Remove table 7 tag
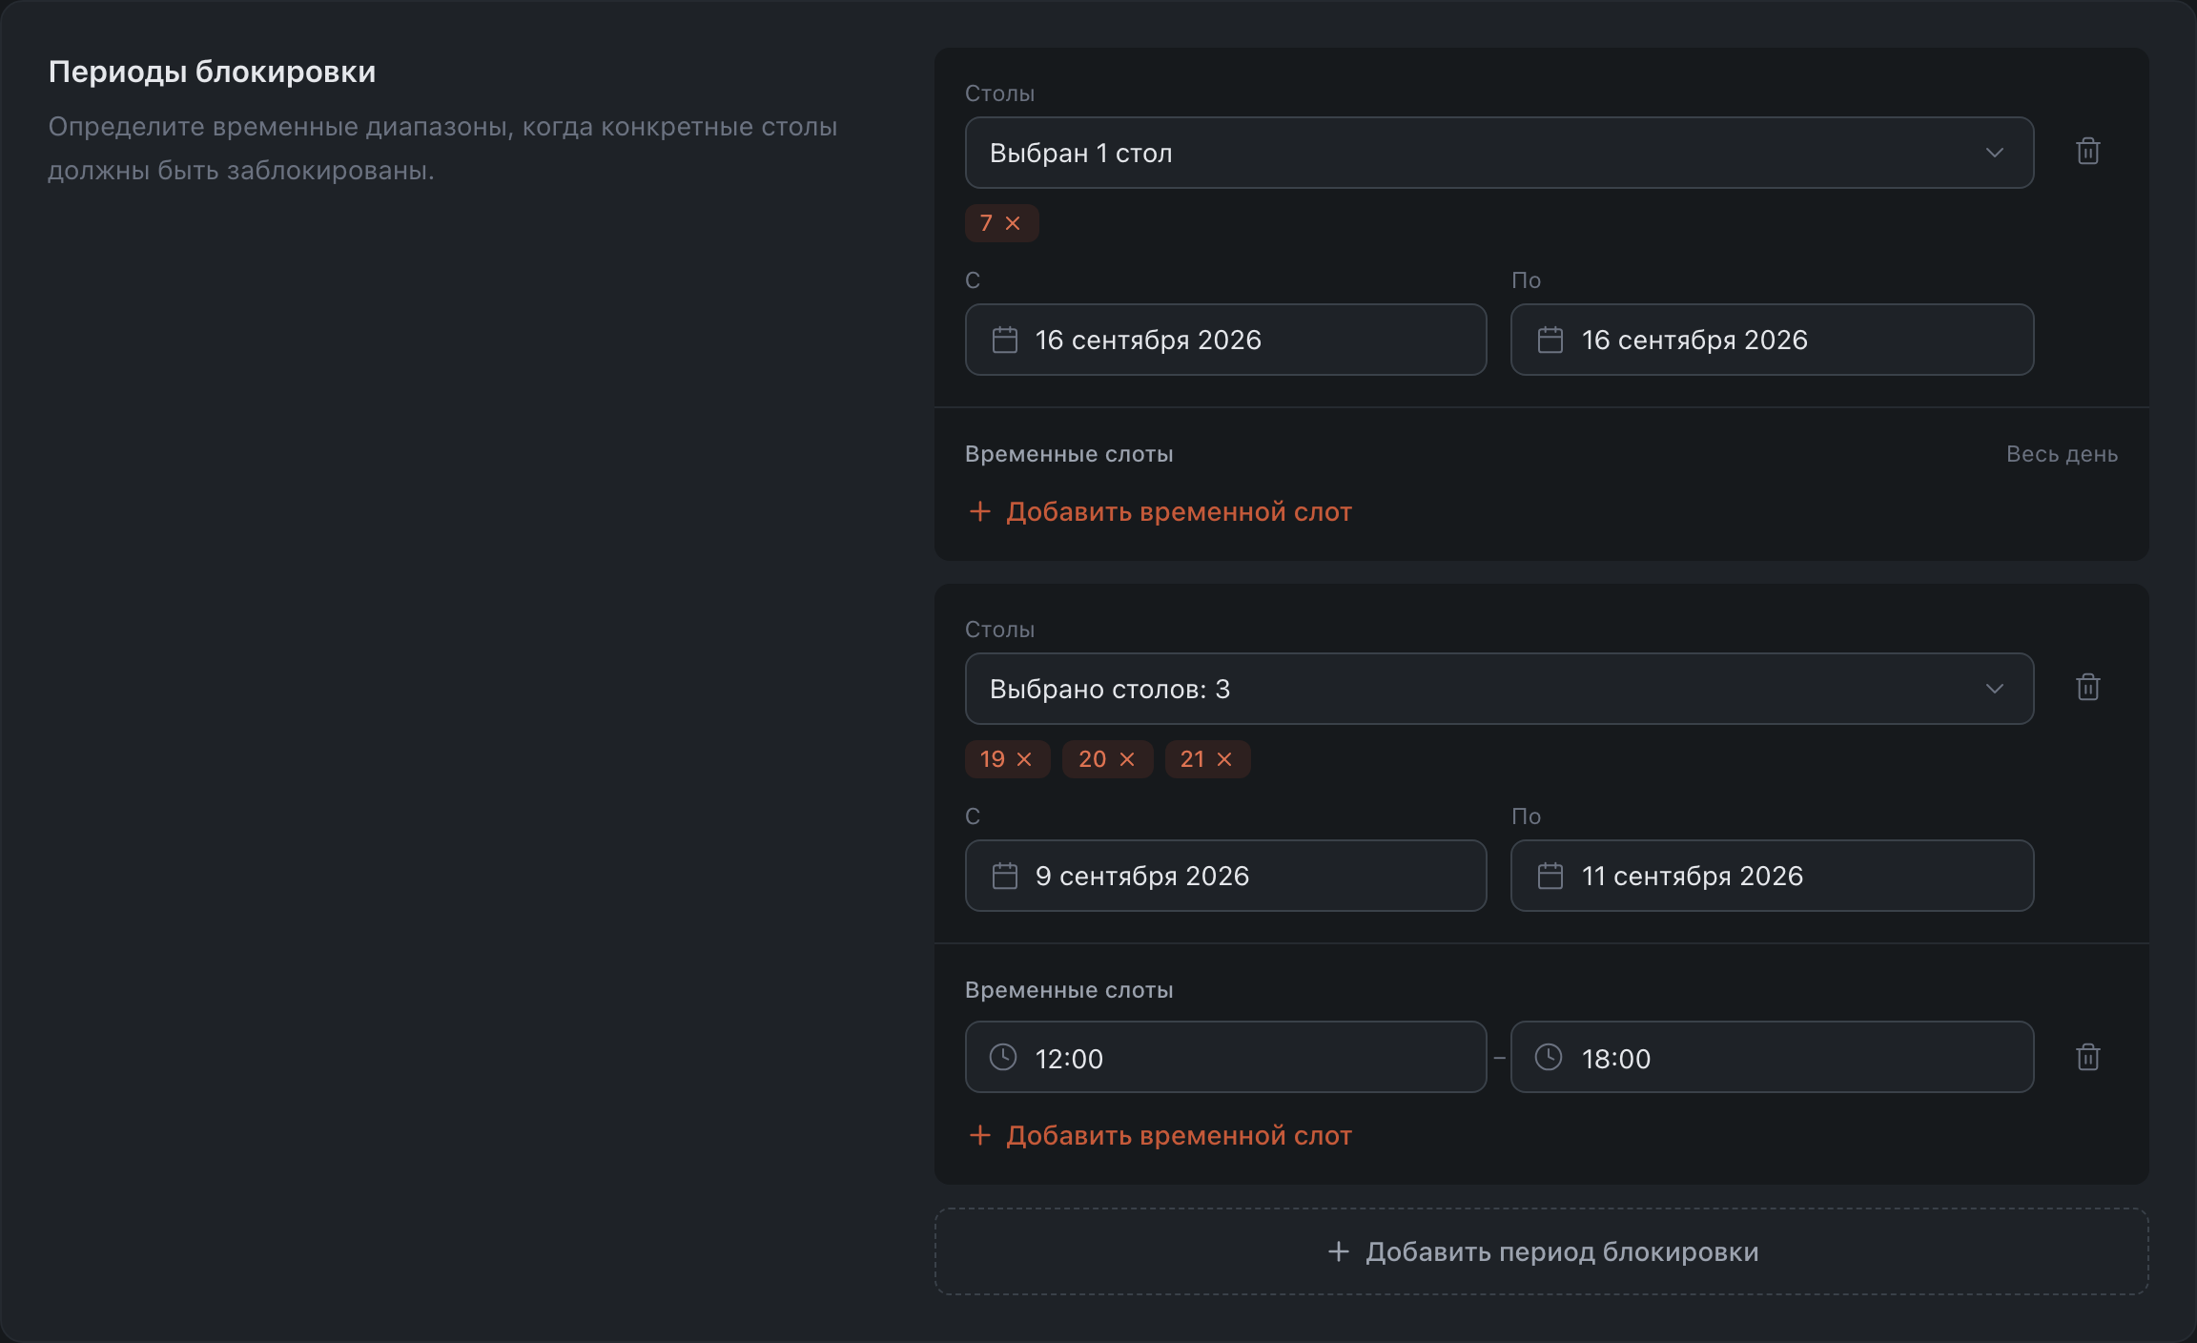Viewport: 2197px width, 1343px height. click(x=1013, y=223)
